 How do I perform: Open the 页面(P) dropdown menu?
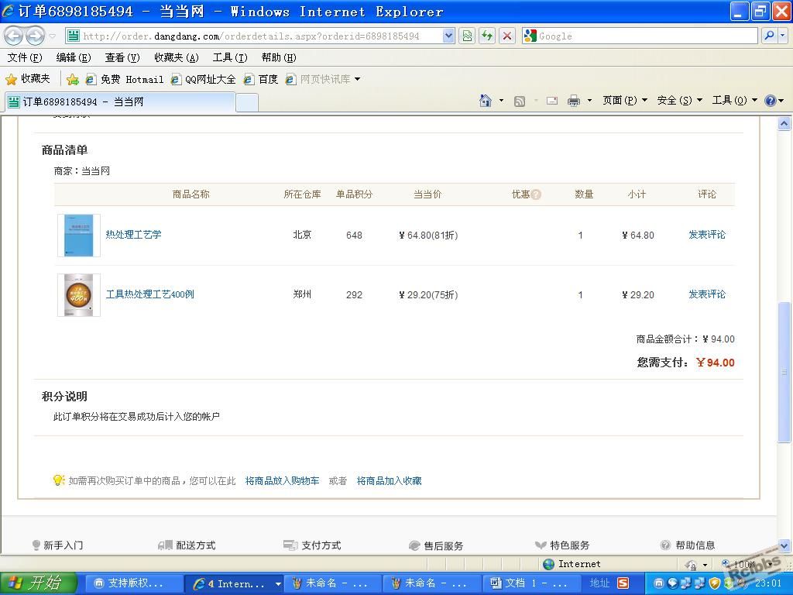[625, 100]
